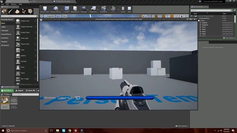
Task: Select the Level_01 map thumbnail
Action: click(x=5, y=103)
